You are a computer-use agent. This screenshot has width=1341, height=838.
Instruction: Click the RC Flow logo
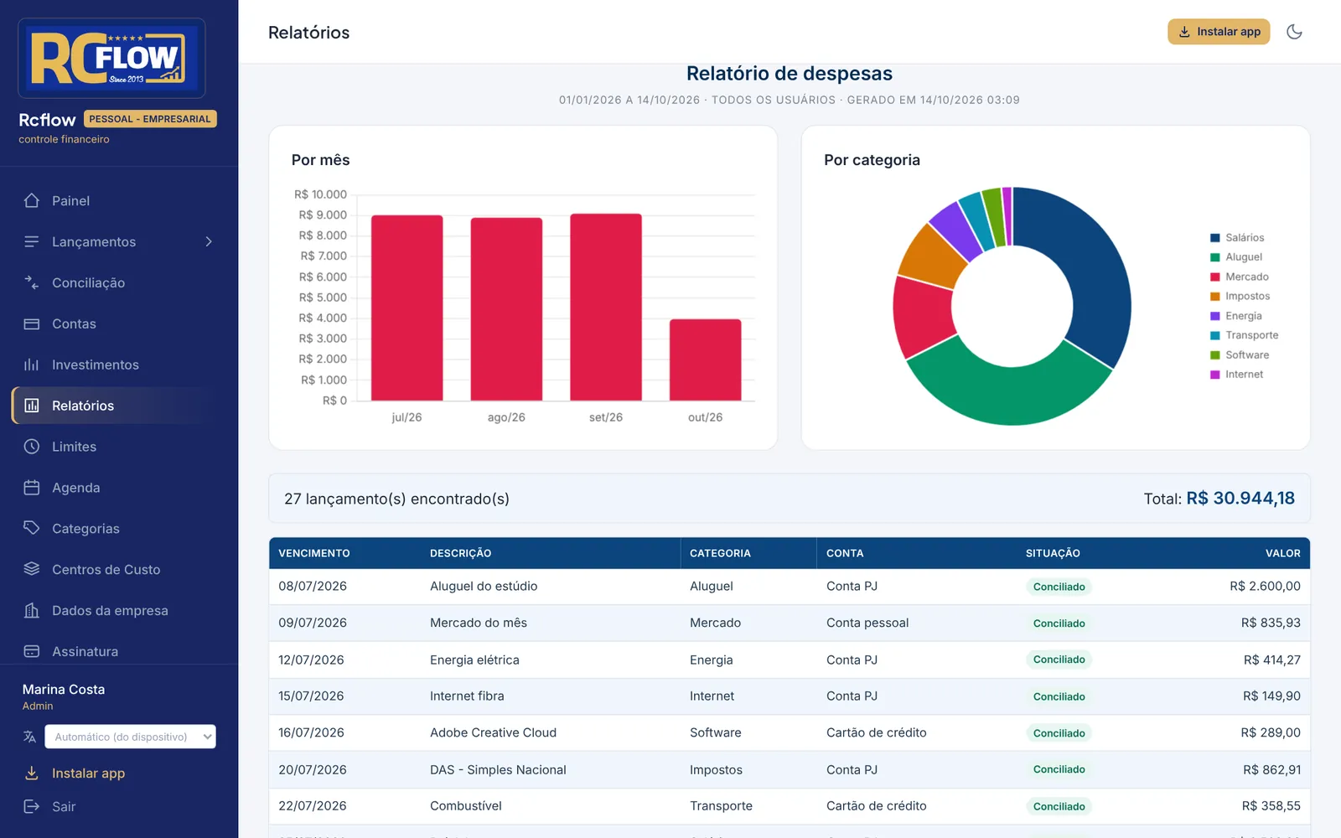tap(111, 59)
